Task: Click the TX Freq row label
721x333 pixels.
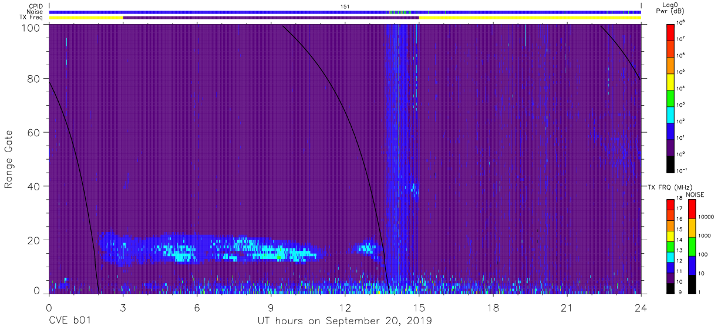Action: click(x=32, y=18)
